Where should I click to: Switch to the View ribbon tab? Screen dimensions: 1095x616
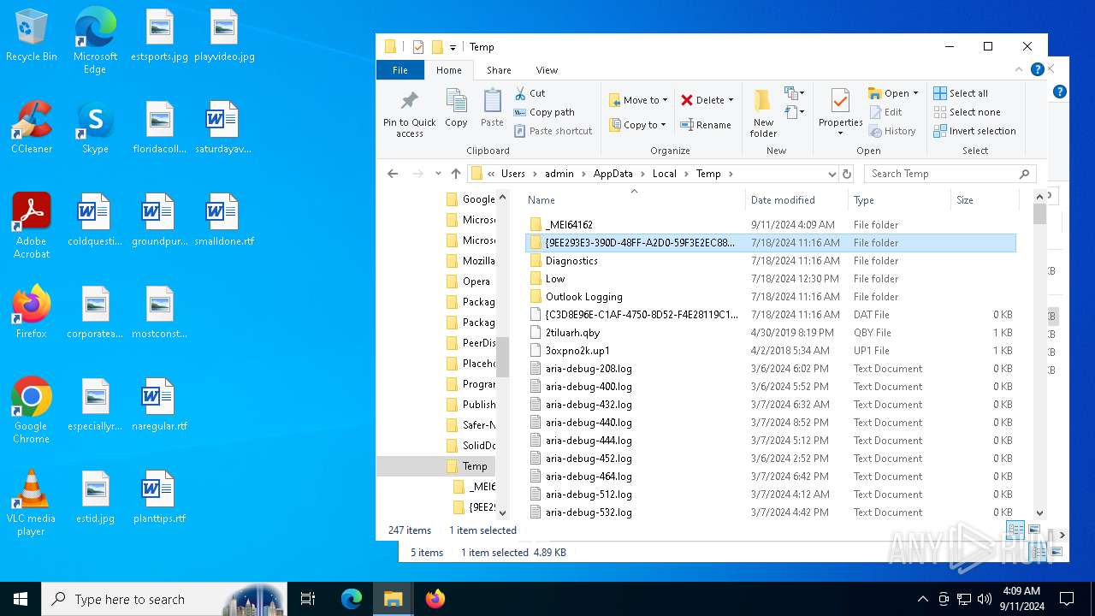(547, 70)
